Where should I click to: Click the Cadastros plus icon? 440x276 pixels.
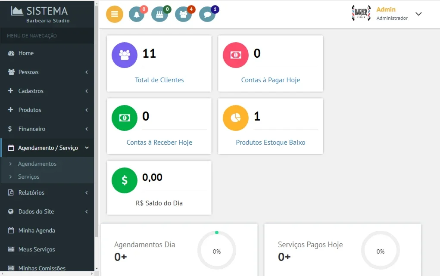pyautogui.click(x=11, y=90)
